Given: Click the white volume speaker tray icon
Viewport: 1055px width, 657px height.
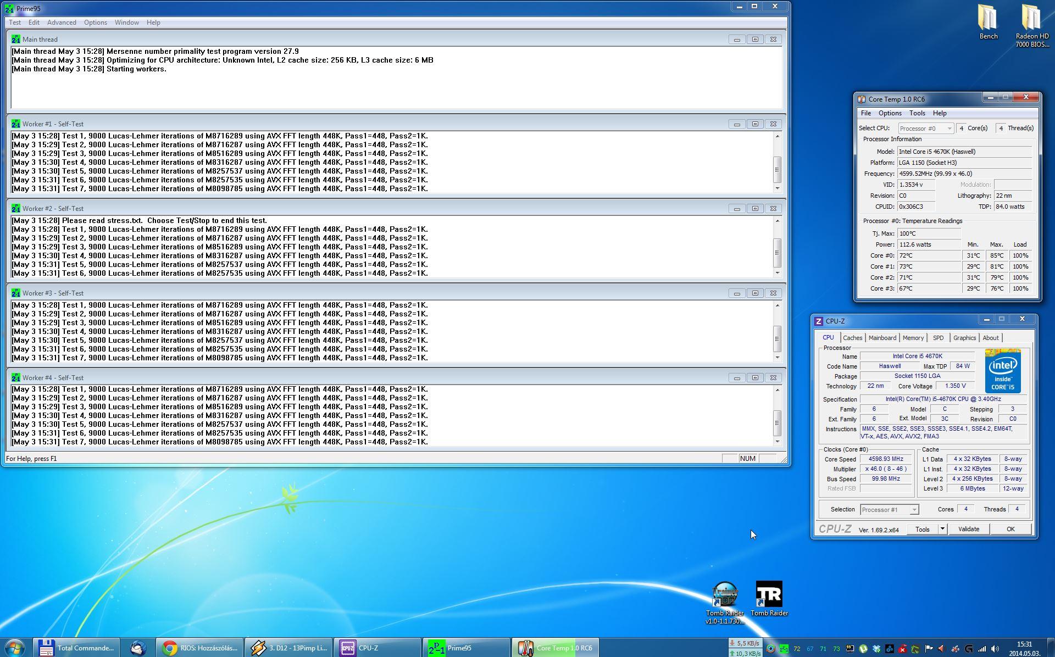Looking at the screenshot, I should tap(995, 649).
